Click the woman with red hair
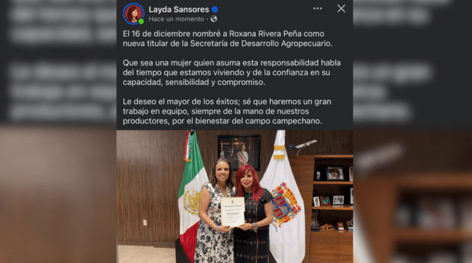The image size is (472, 263). pyautogui.click(x=253, y=214)
